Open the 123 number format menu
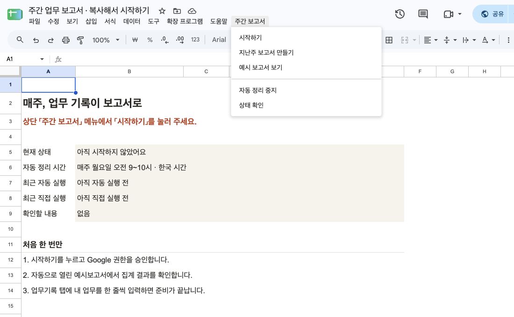The width and height of the screenshot is (514, 317). pos(195,40)
